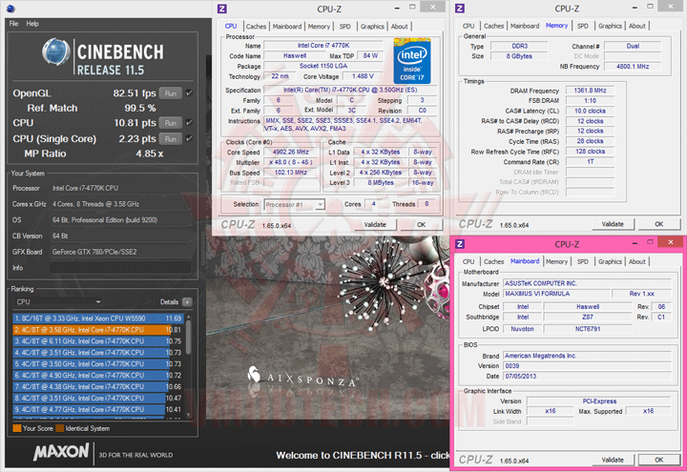Screen dimensions: 687x472
Task: Open the Help menu in Cinebench
Action: click(x=32, y=24)
